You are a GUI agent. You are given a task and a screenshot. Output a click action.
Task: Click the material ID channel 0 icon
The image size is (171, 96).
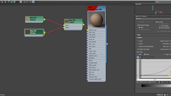[21, 2]
